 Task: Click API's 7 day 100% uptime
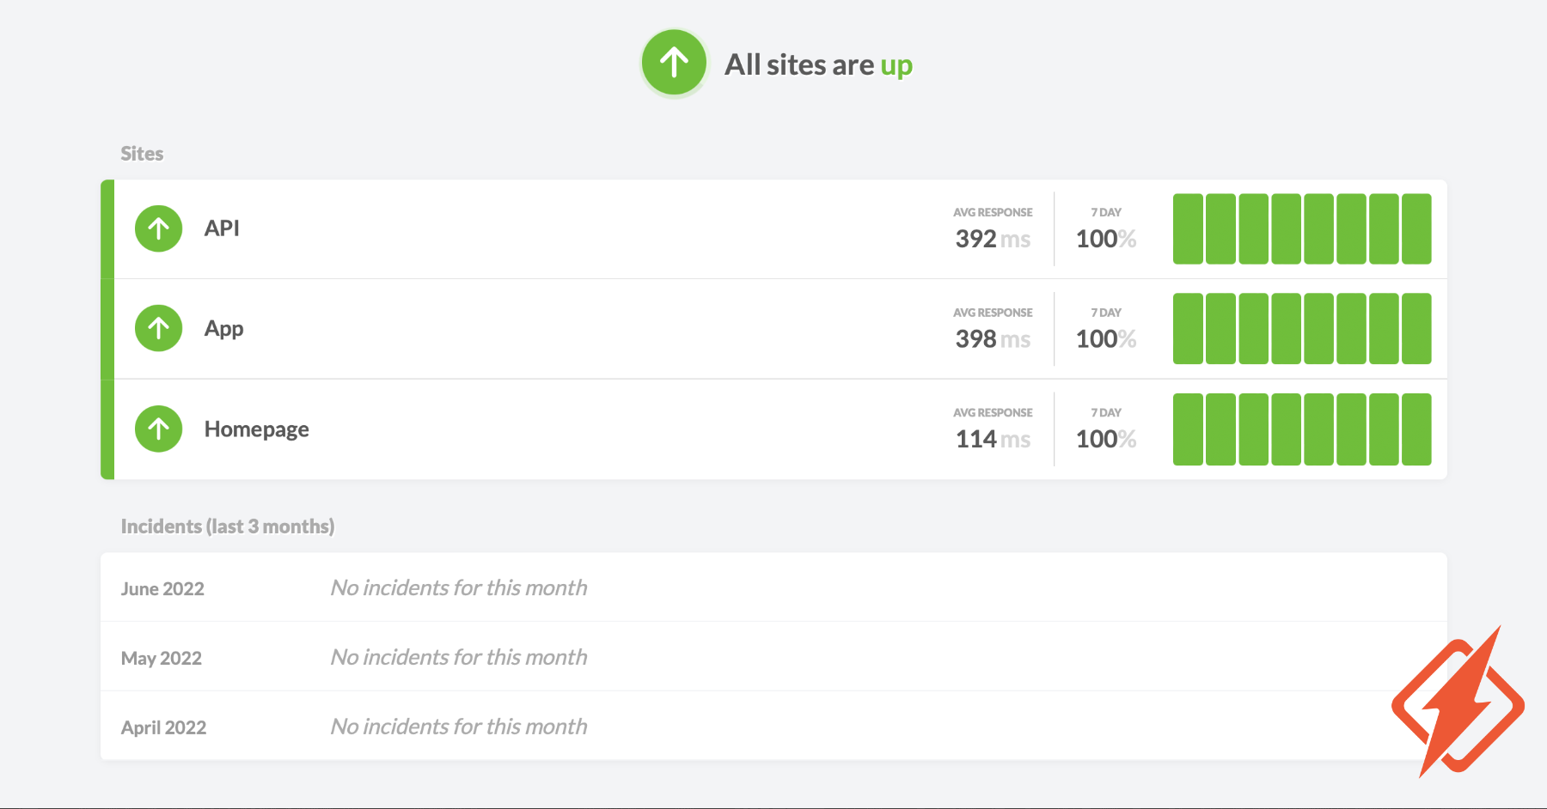pos(1106,239)
